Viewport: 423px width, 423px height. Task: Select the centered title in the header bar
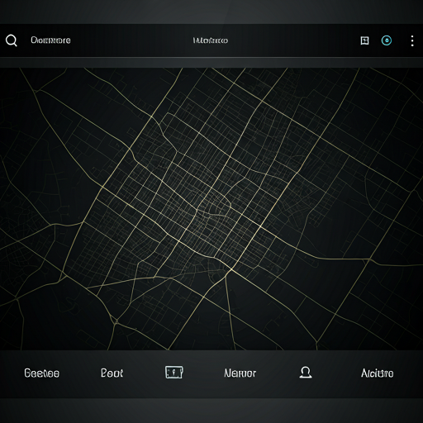(x=210, y=40)
